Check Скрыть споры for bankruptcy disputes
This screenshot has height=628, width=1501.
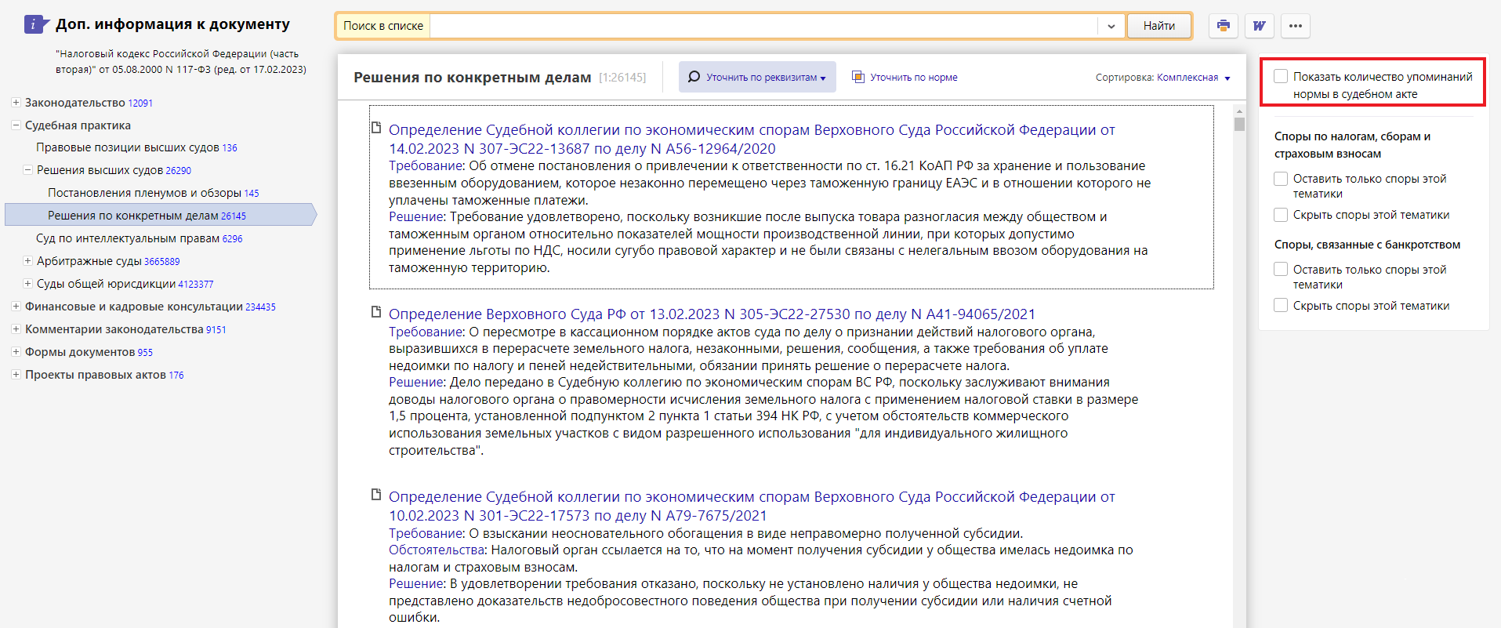1281,305
